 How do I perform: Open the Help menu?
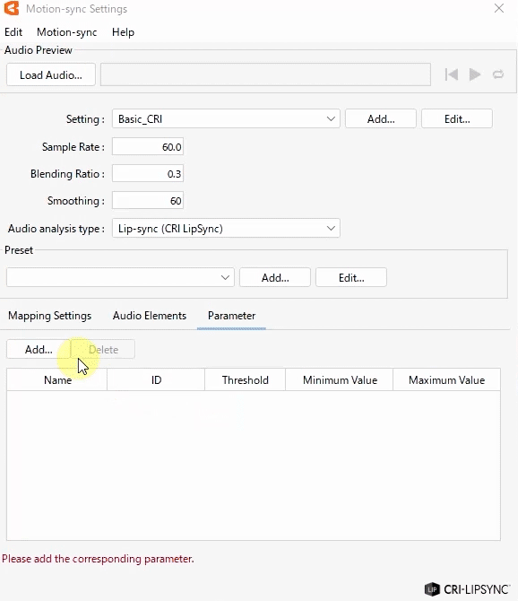123,32
